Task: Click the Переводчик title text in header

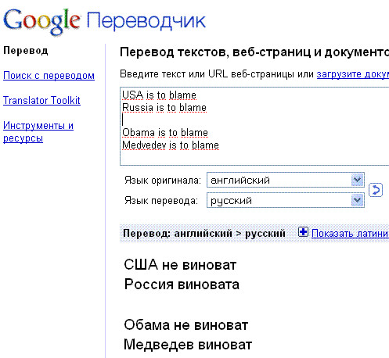Action: (x=146, y=21)
